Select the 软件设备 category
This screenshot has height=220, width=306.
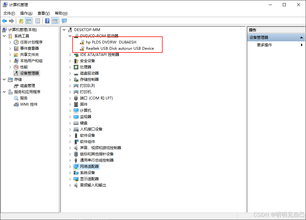[88, 135]
